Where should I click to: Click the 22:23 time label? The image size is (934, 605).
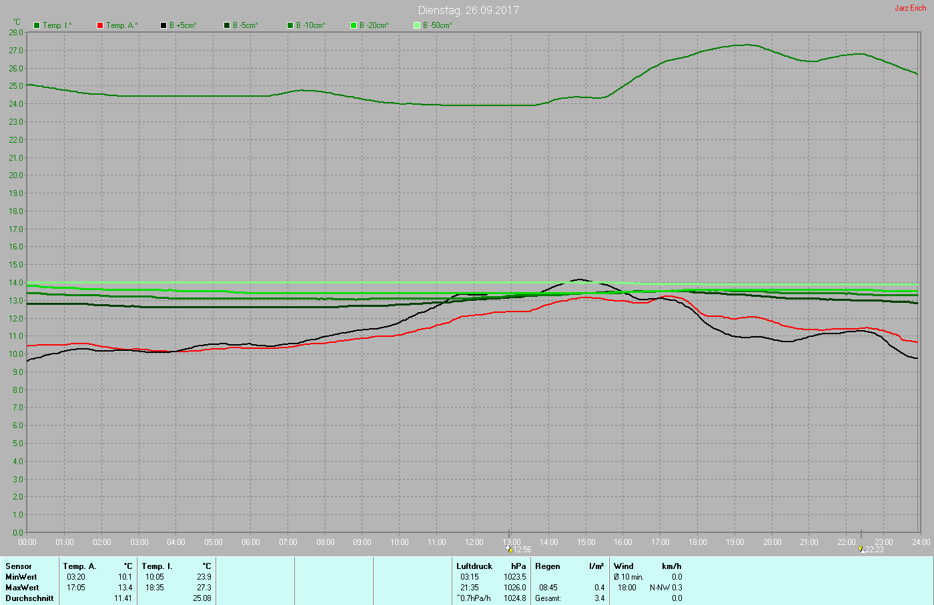(875, 550)
